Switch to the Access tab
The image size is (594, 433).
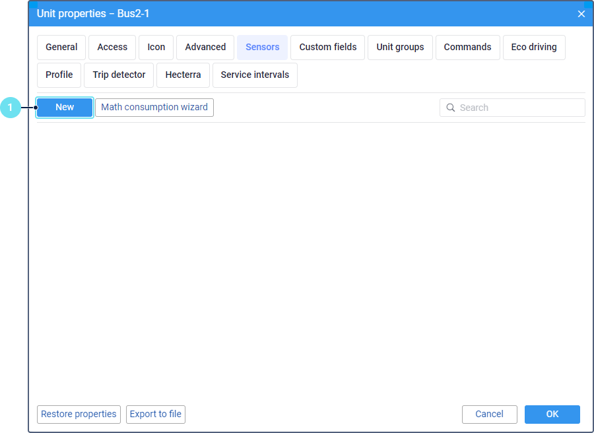tap(112, 48)
